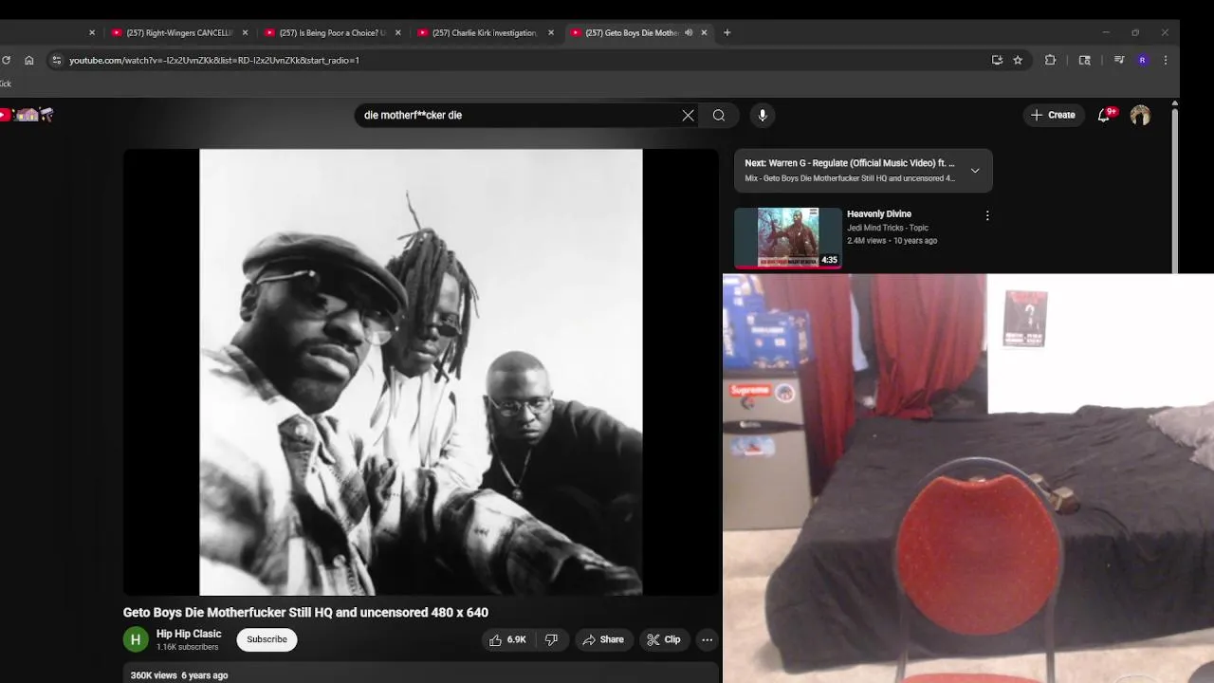Screen dimensions: 1214x683
Task: Click the video title Geto Boys Die text
Action: 305,613
